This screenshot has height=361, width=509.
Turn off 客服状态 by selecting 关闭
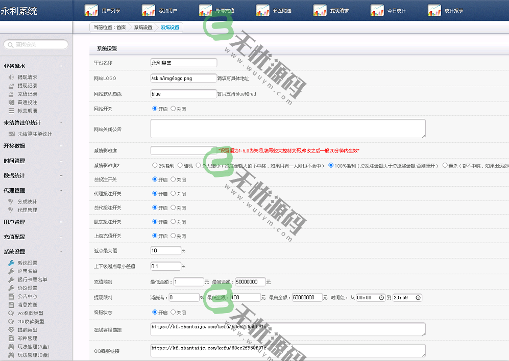(x=173, y=312)
